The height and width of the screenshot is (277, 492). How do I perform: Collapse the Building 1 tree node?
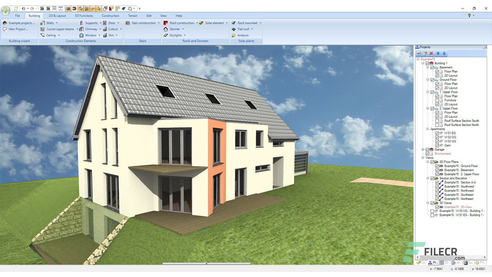tap(423, 63)
